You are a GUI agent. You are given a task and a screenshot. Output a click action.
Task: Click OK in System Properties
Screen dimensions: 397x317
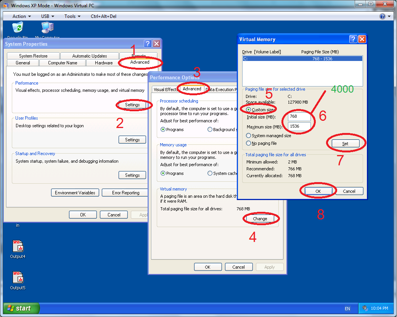tap(83, 215)
